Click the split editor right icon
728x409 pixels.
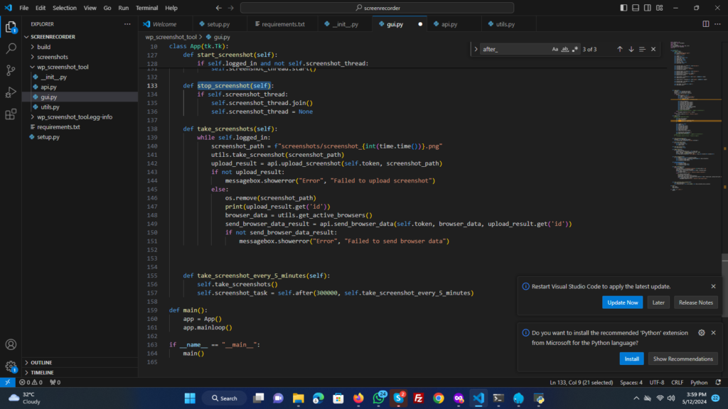(x=706, y=23)
